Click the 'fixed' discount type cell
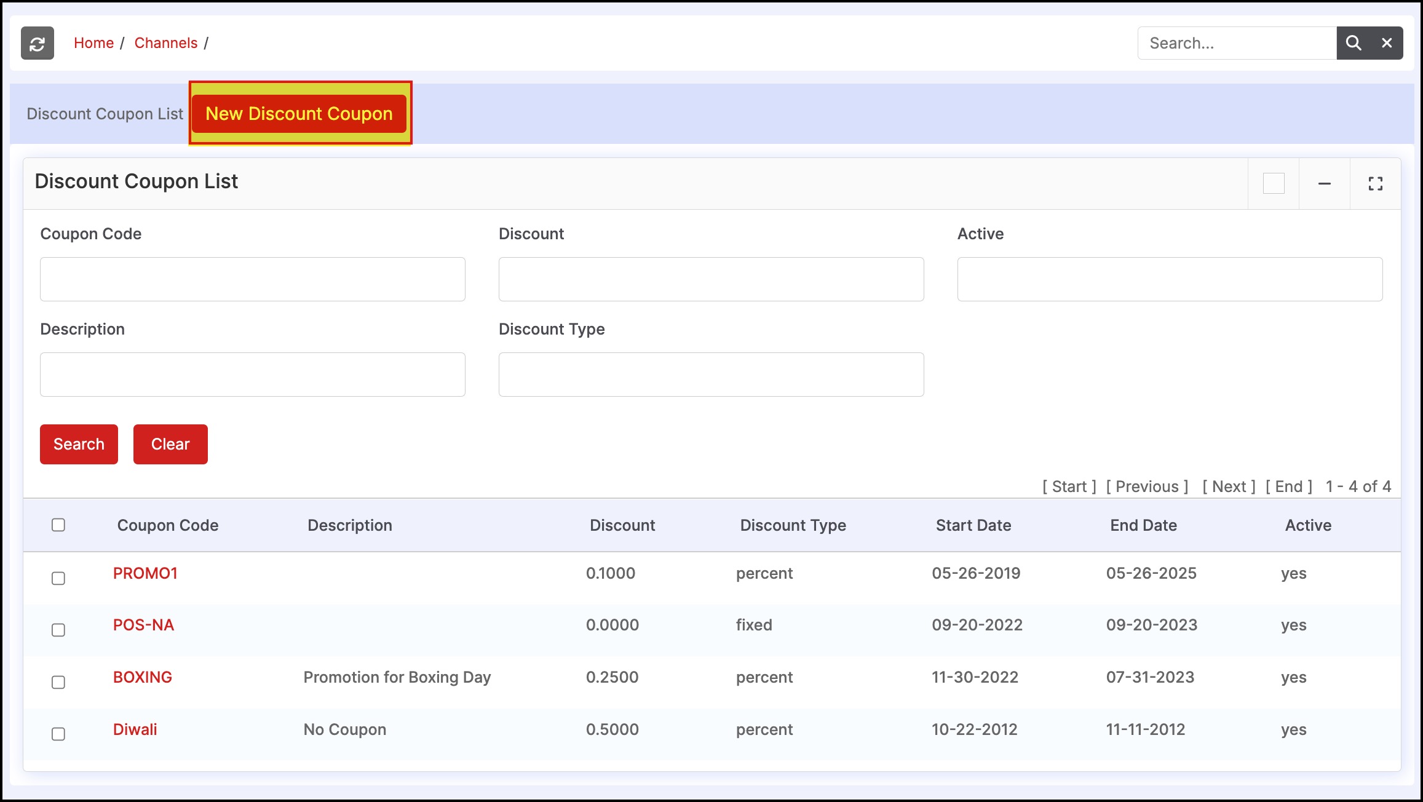This screenshot has height=802, width=1423. point(754,625)
